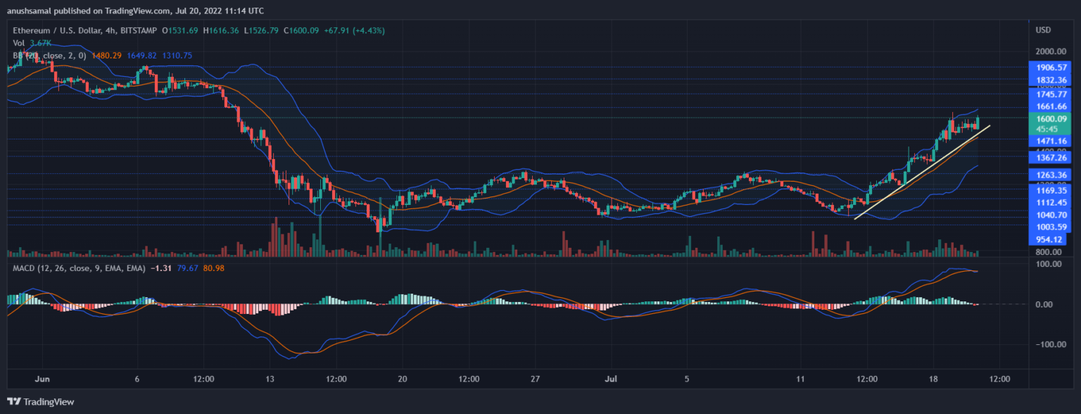
Task: Click the 954.12 price level label
Action: pyautogui.click(x=1048, y=239)
